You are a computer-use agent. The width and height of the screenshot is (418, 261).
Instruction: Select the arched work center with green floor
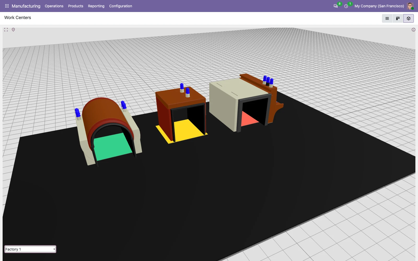pyautogui.click(x=108, y=132)
